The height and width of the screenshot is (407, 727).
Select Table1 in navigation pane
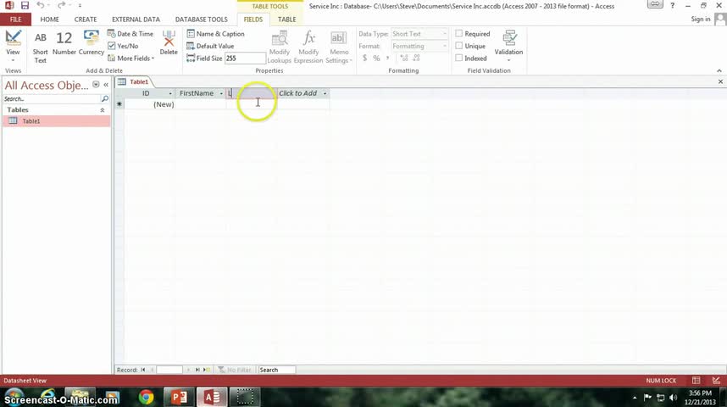(x=56, y=121)
